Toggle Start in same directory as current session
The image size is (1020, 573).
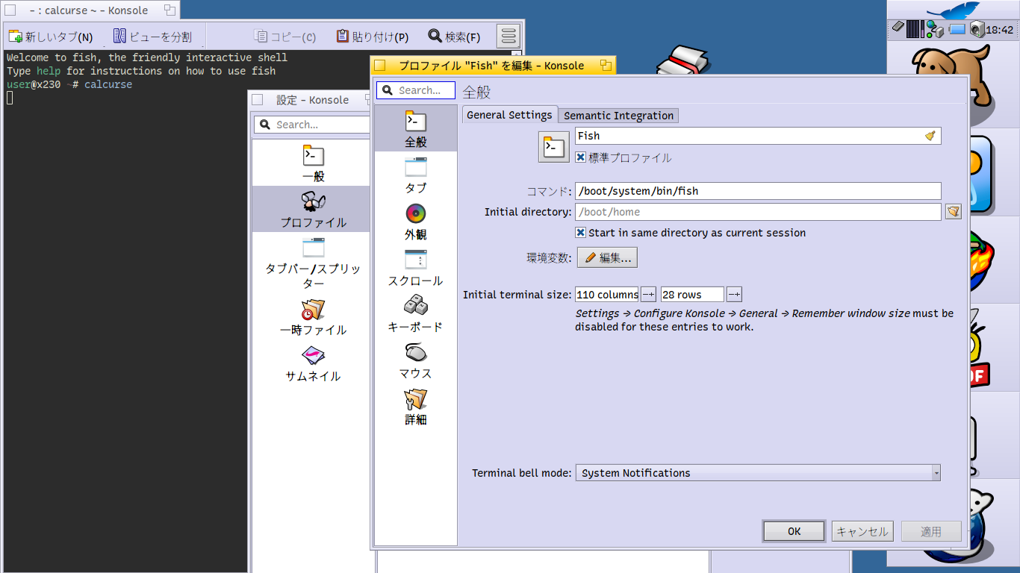[581, 233]
